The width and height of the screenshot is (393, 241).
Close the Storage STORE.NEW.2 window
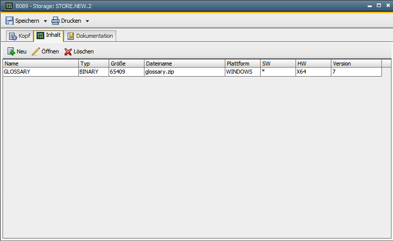coord(388,6)
